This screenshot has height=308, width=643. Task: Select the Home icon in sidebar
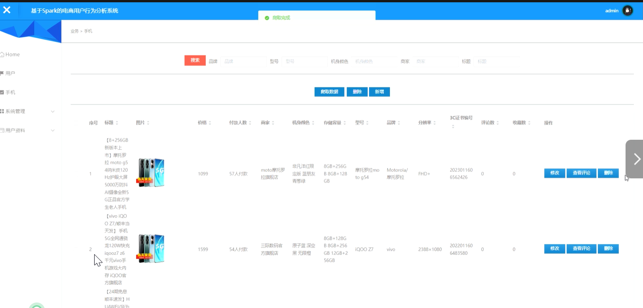click(x=2, y=54)
